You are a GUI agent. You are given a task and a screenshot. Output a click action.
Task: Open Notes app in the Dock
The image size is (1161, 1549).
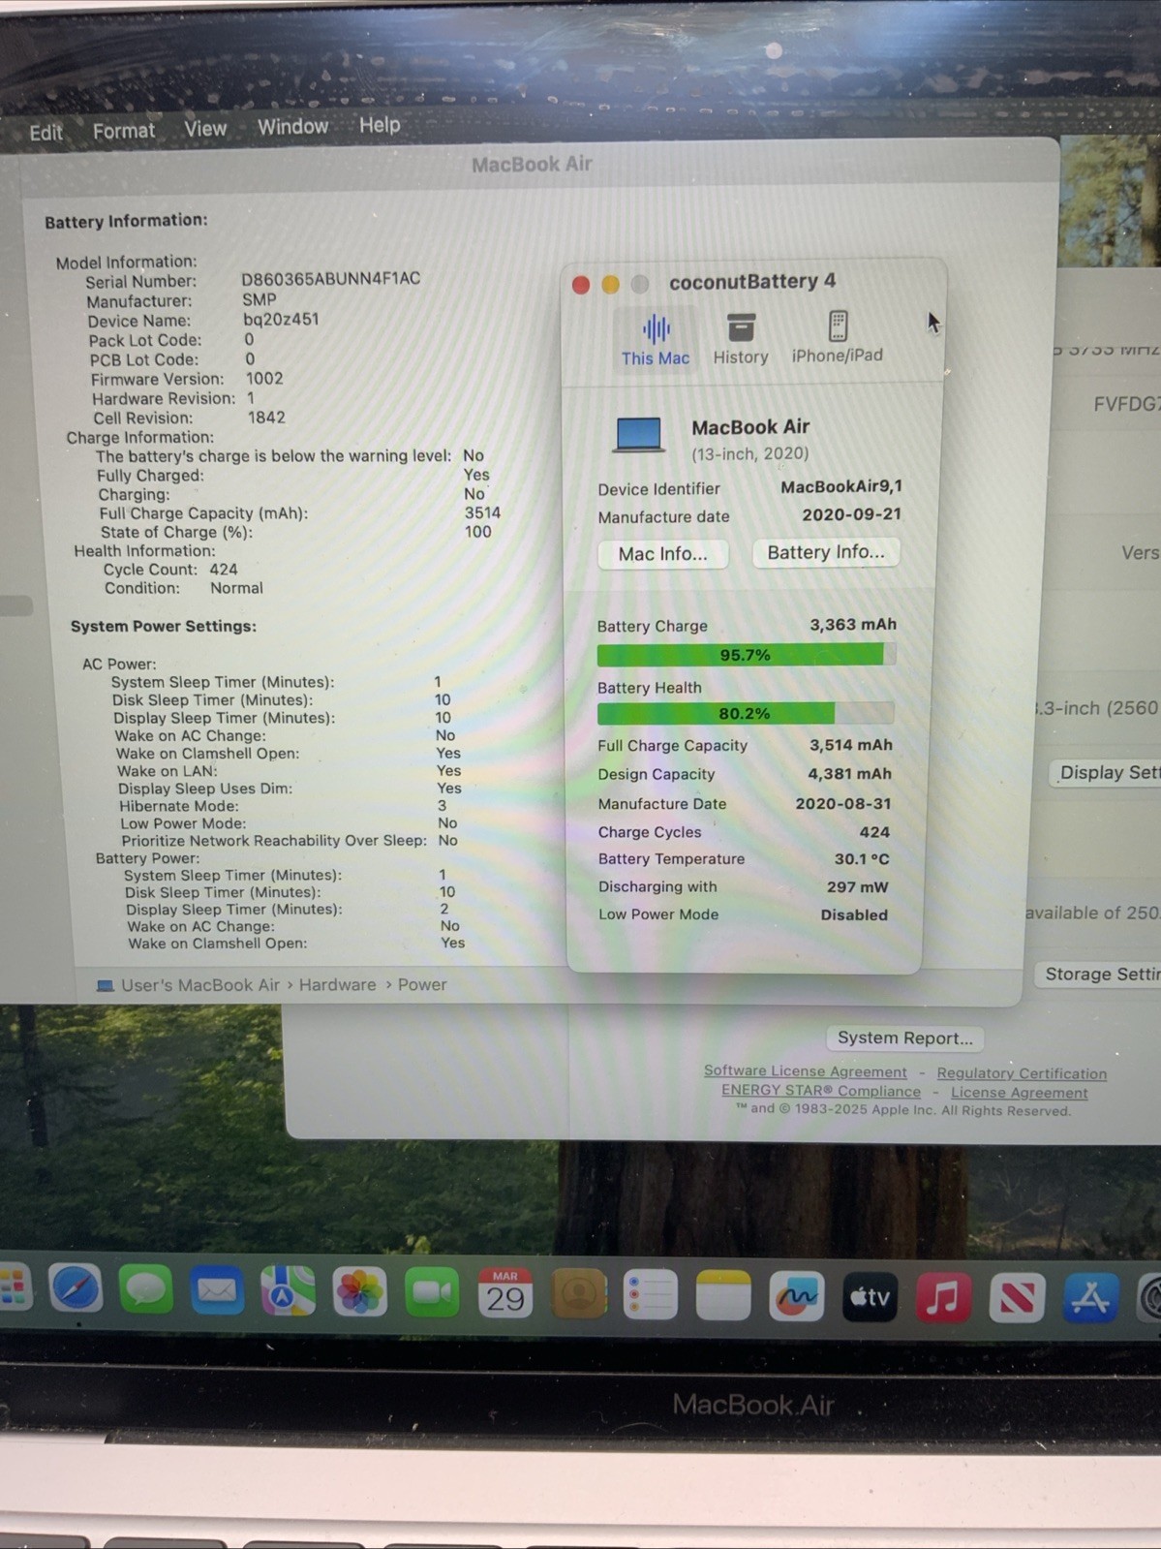723,1295
